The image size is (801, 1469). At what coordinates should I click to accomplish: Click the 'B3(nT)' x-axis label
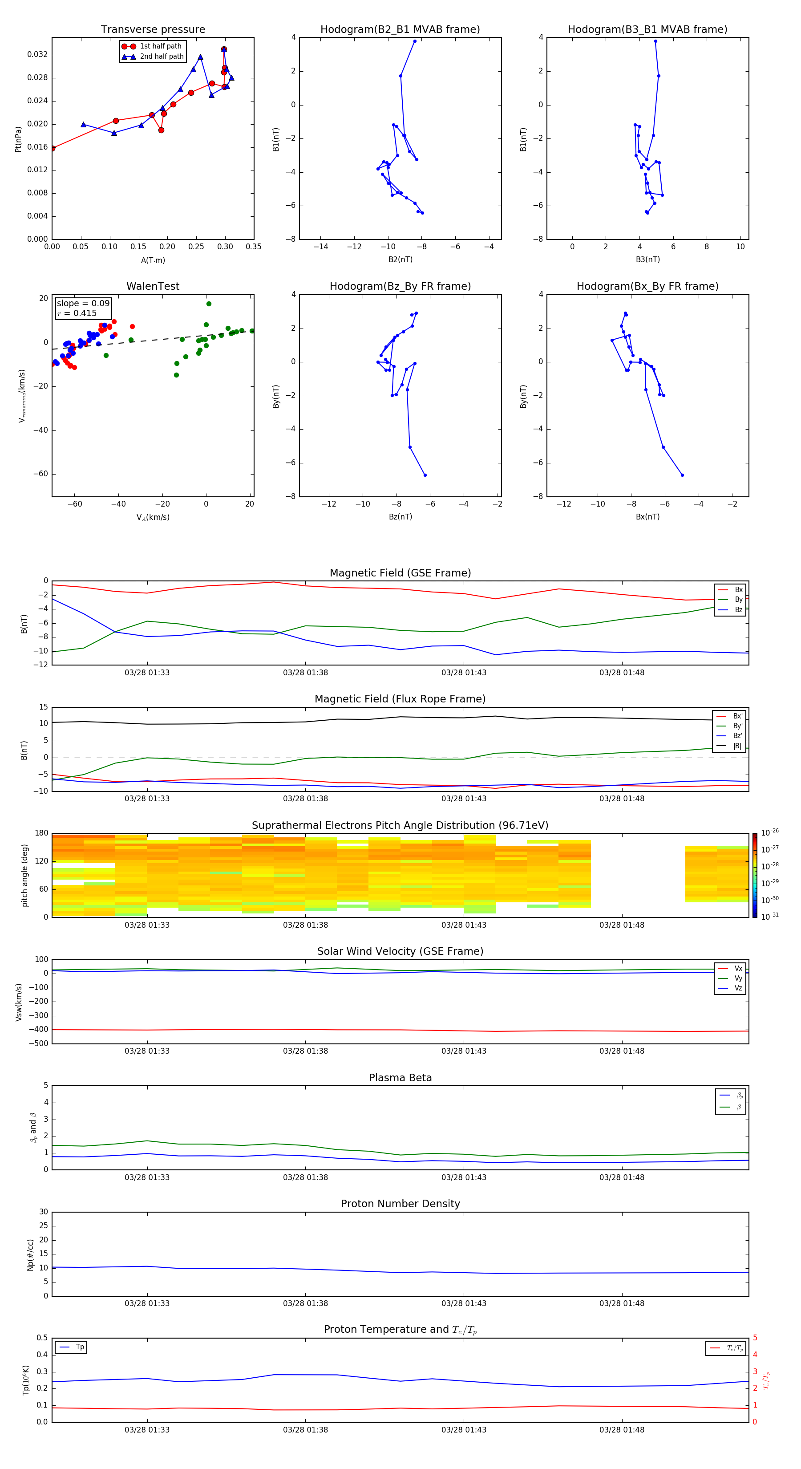click(647, 260)
